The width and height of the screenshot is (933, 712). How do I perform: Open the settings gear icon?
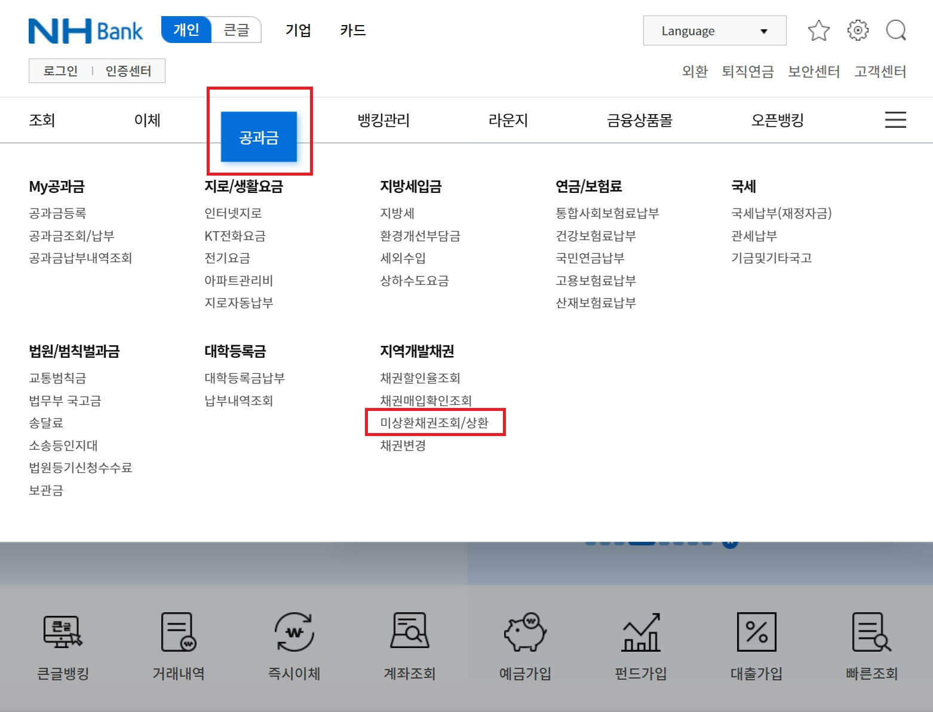pyautogui.click(x=857, y=30)
